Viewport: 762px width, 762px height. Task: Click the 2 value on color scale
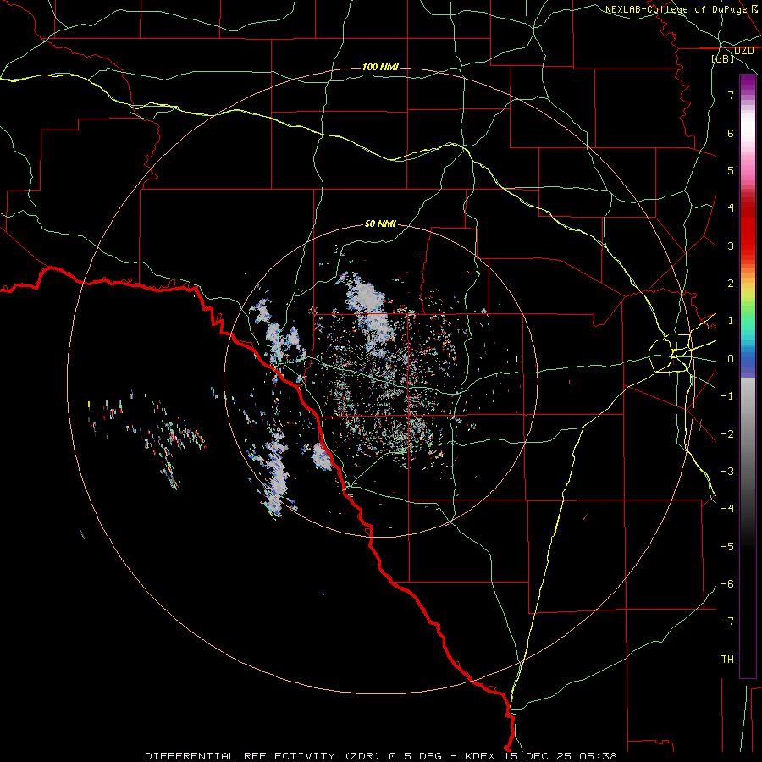click(x=731, y=283)
